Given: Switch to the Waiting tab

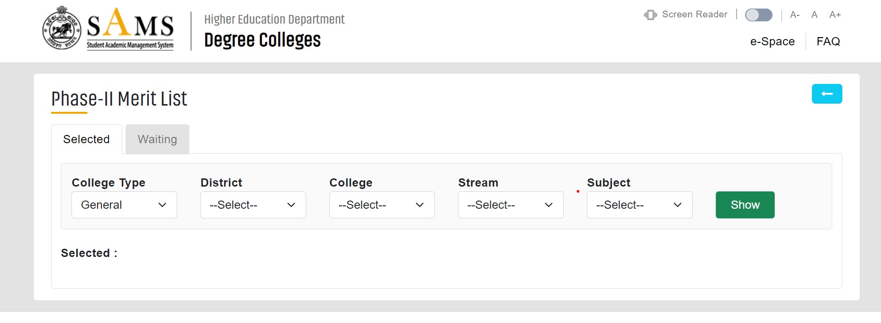Looking at the screenshot, I should click(x=157, y=139).
